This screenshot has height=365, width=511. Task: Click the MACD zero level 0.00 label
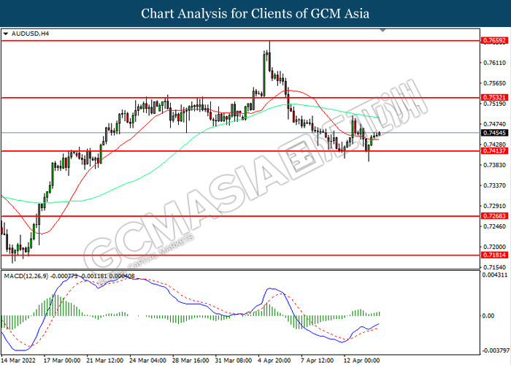(x=488, y=315)
